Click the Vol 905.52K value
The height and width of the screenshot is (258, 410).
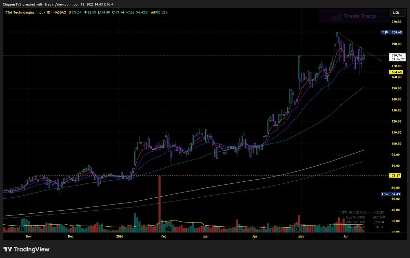click(160, 12)
